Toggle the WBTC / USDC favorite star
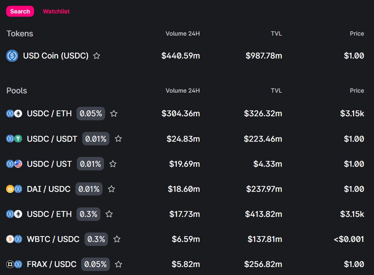The image size is (374, 275). (117, 239)
